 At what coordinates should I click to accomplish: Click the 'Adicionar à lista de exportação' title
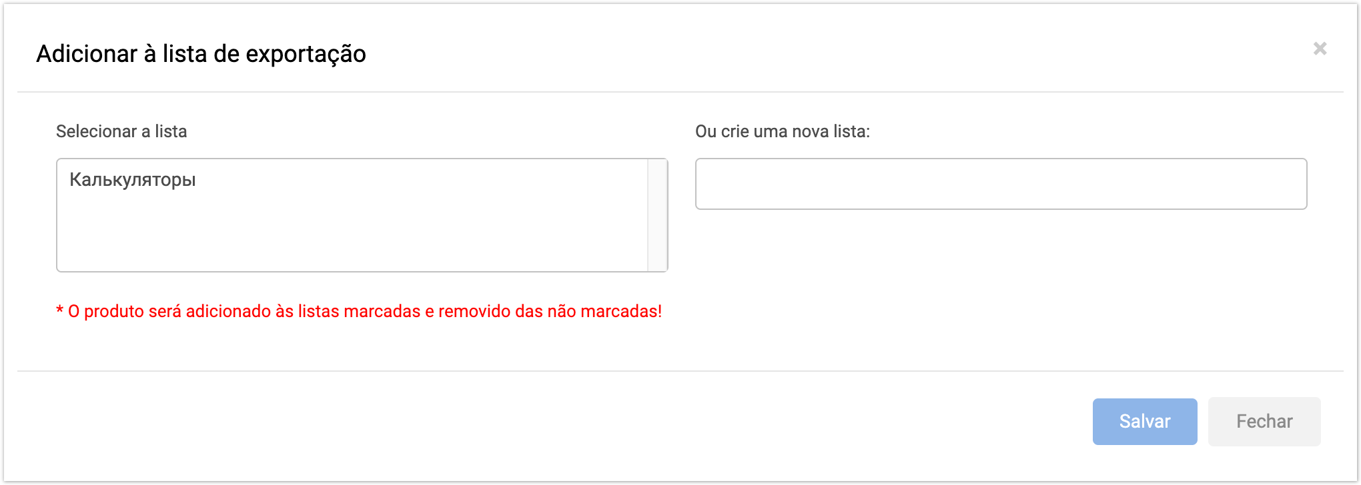pyautogui.click(x=201, y=54)
